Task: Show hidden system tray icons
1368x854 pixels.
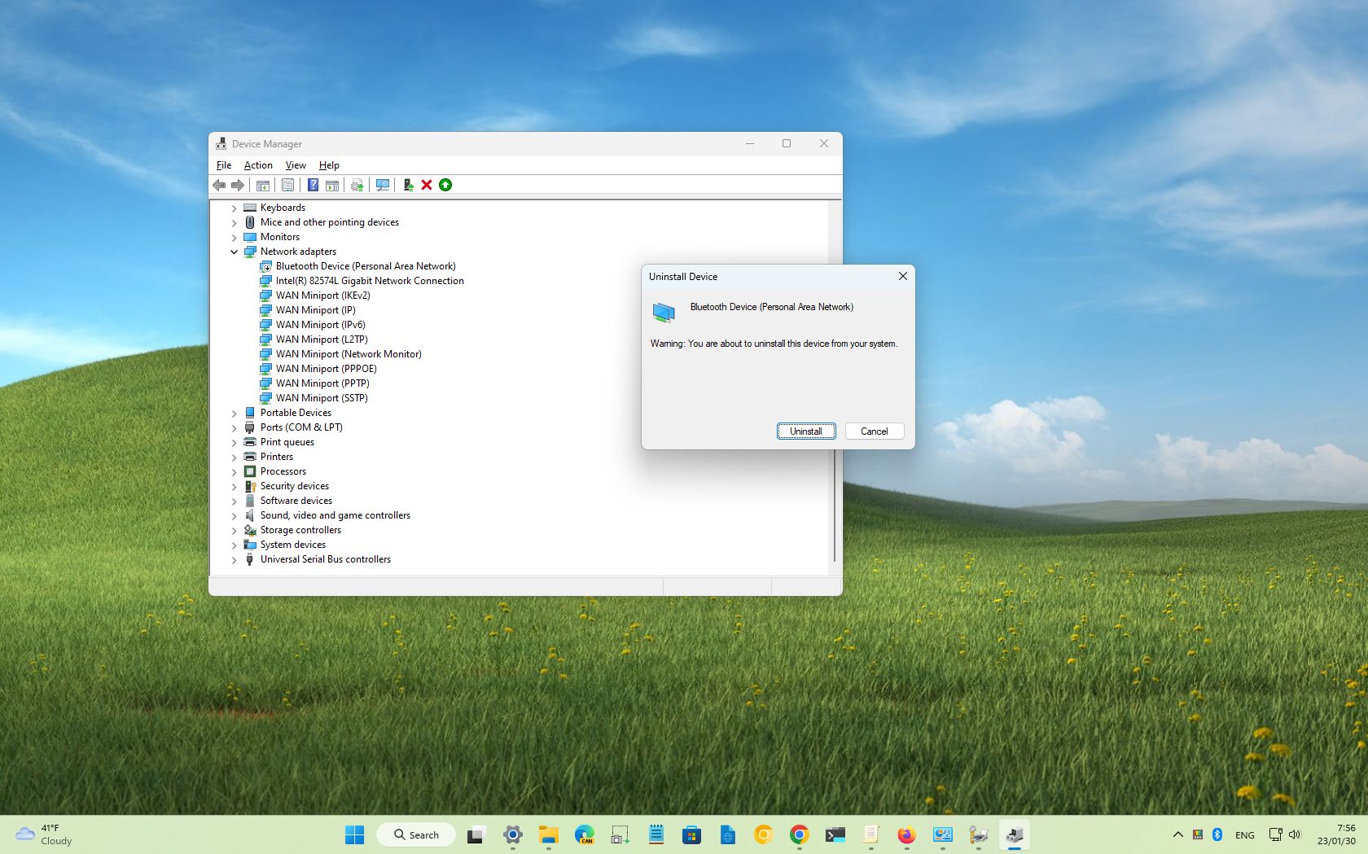Action: tap(1177, 834)
